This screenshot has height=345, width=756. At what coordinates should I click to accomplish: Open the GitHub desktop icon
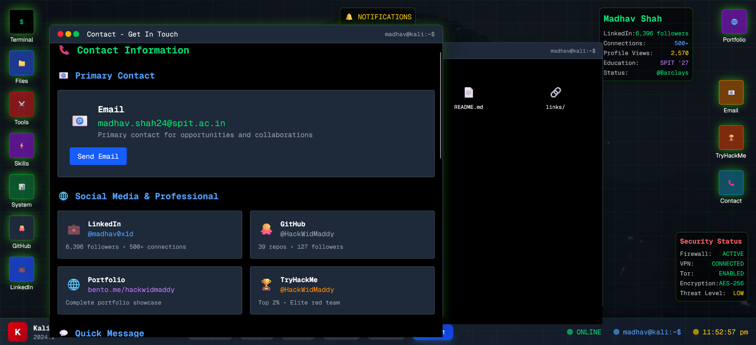(22, 228)
